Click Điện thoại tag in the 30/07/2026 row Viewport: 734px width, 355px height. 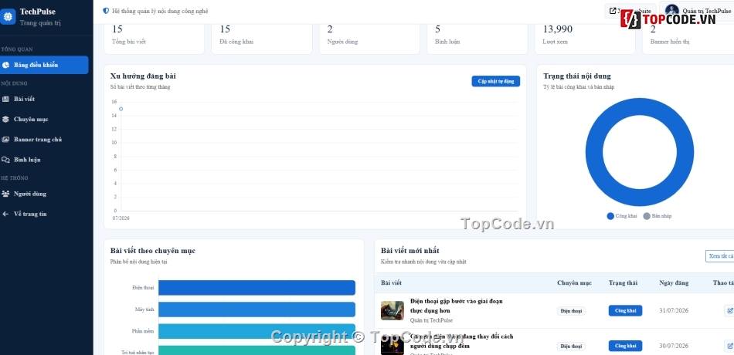pyautogui.click(x=571, y=347)
